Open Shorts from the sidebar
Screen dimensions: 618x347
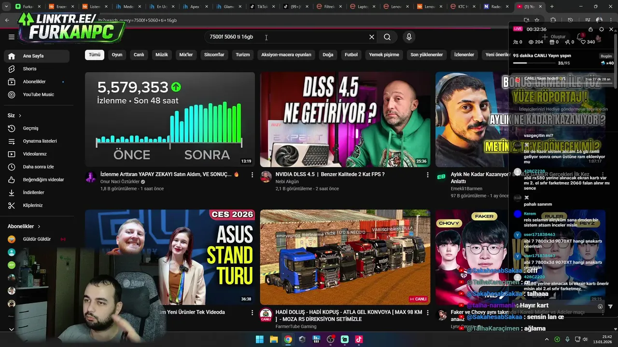(37, 69)
